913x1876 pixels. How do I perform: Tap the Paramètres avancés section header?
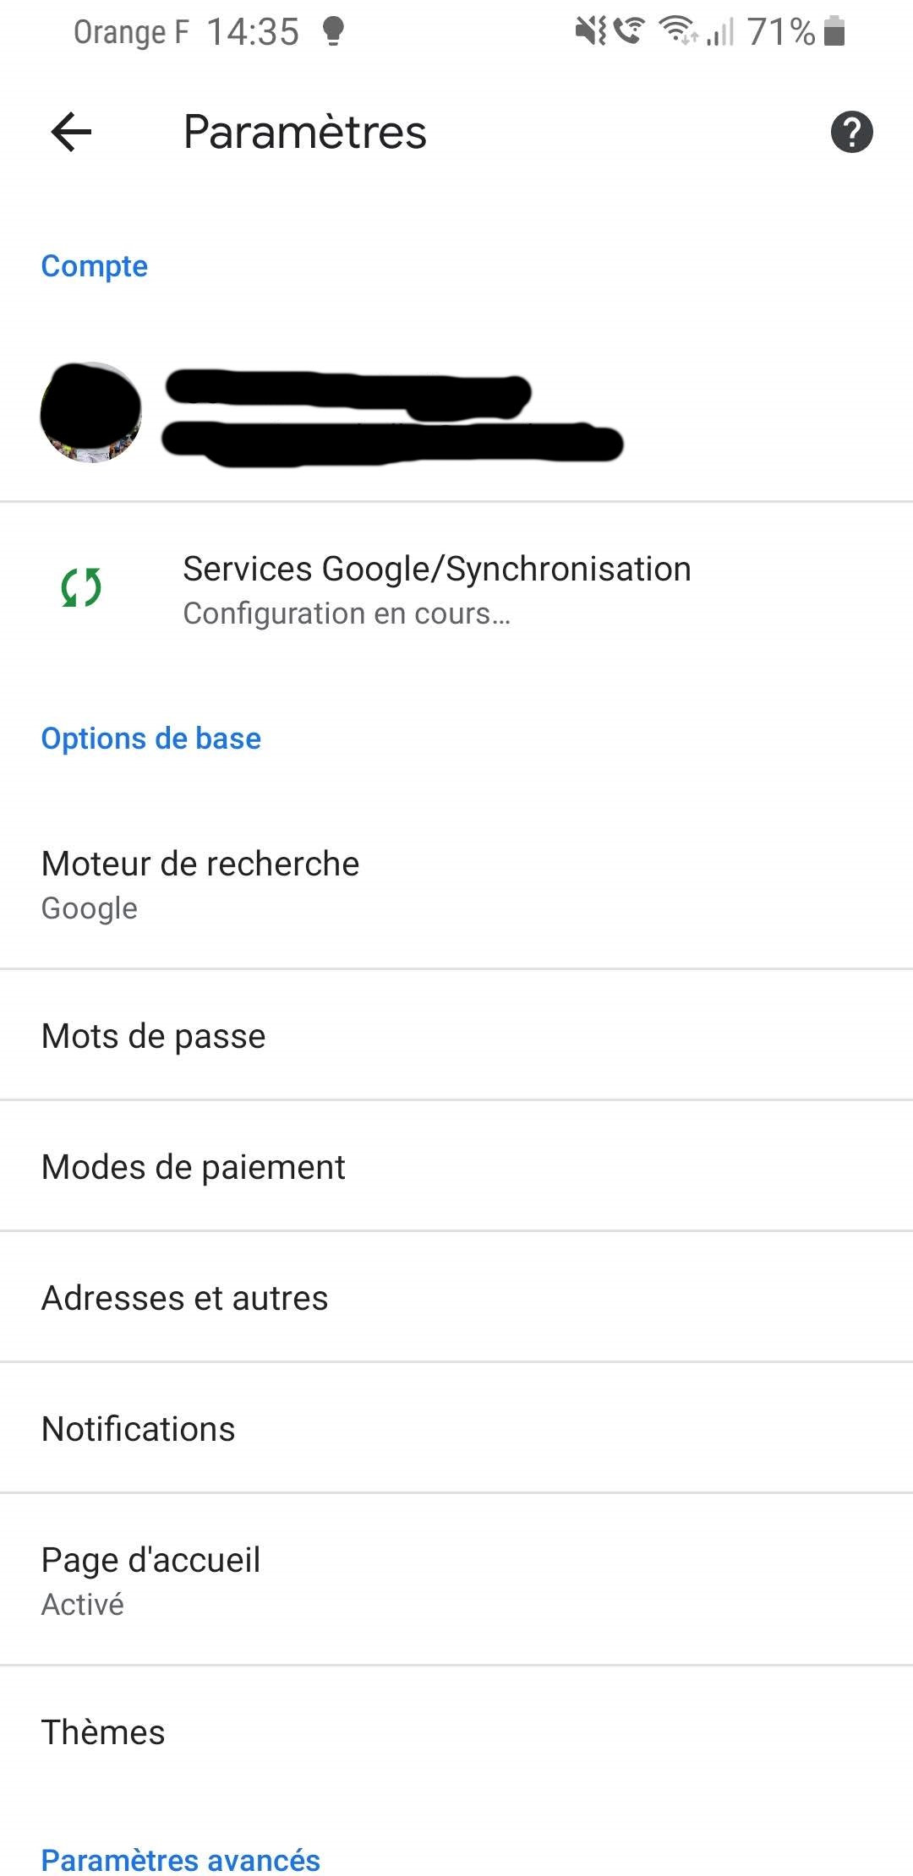point(181,1859)
